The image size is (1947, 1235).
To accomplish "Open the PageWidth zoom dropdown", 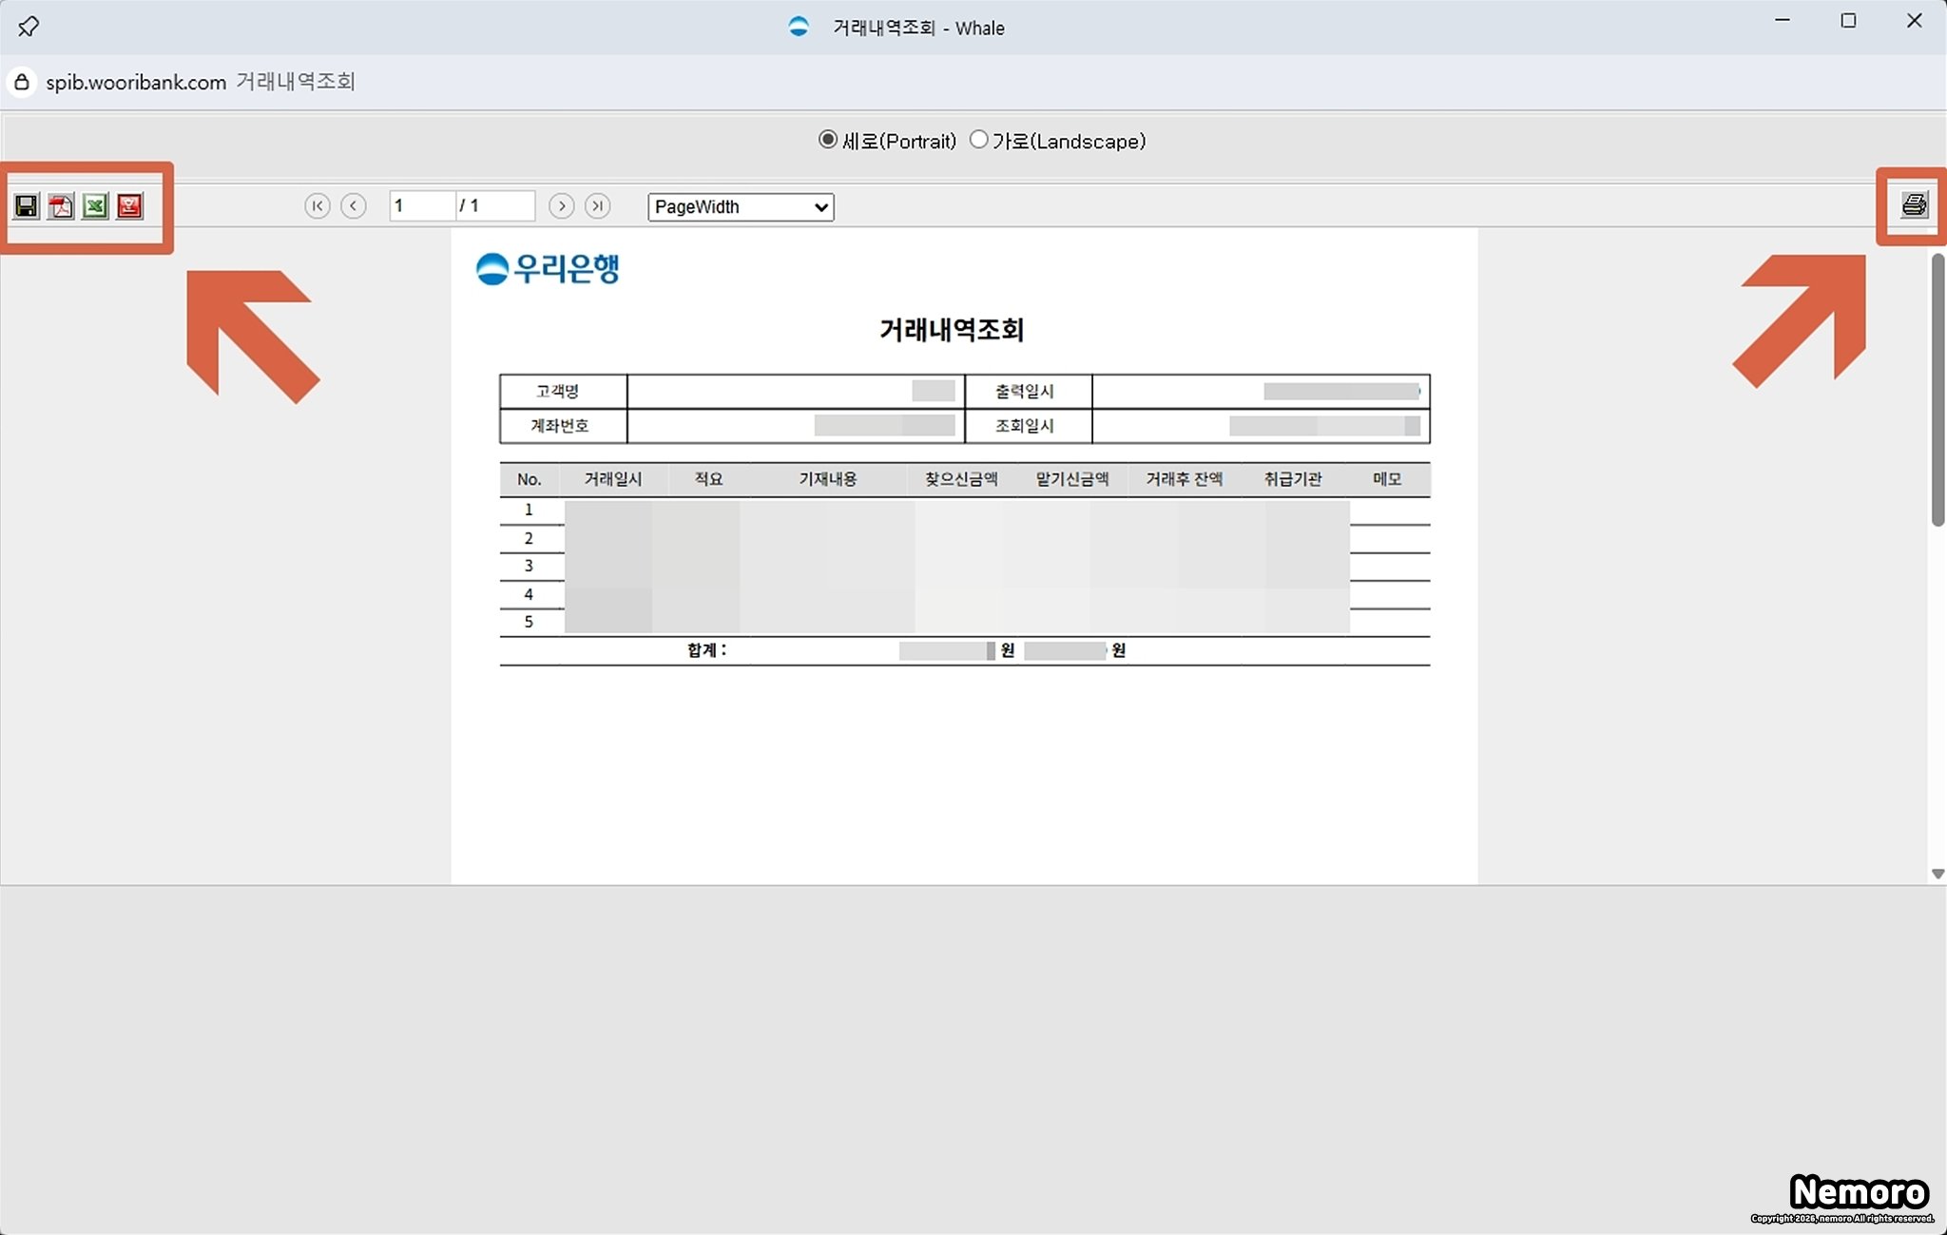I will coord(740,206).
